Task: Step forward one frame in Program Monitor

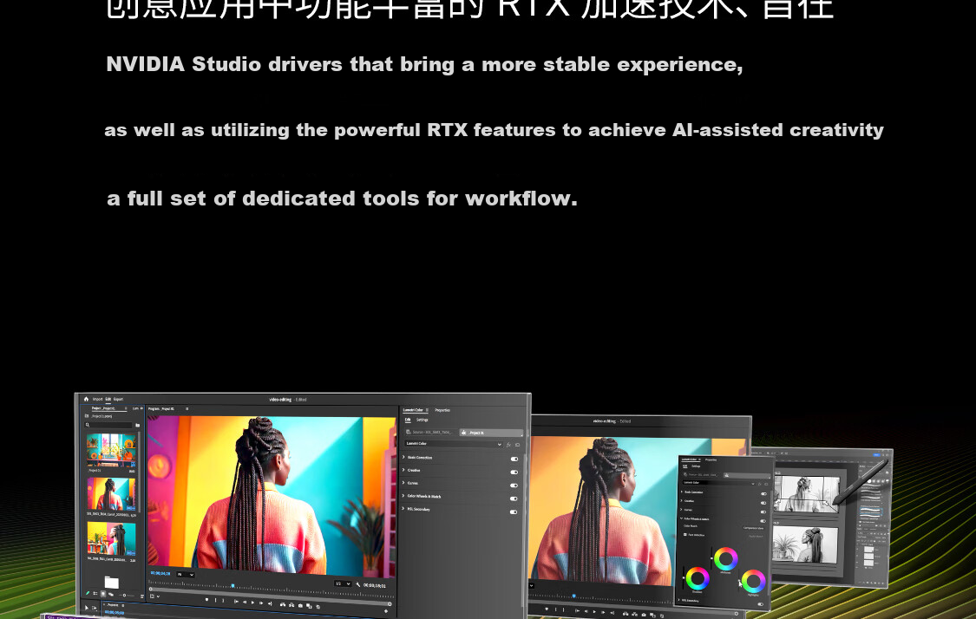Action: (x=261, y=603)
